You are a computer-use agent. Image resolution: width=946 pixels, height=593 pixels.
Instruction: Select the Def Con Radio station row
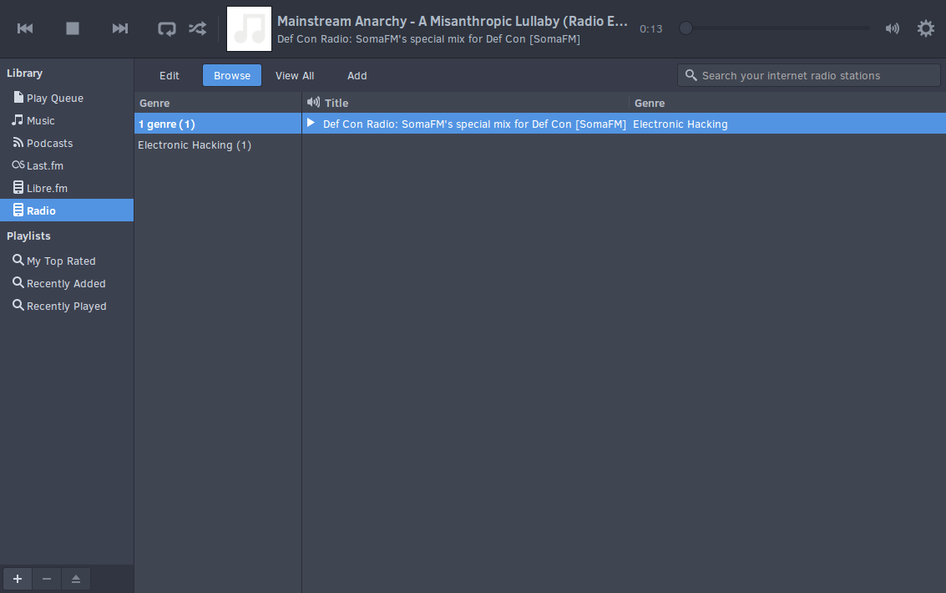pyautogui.click(x=624, y=124)
